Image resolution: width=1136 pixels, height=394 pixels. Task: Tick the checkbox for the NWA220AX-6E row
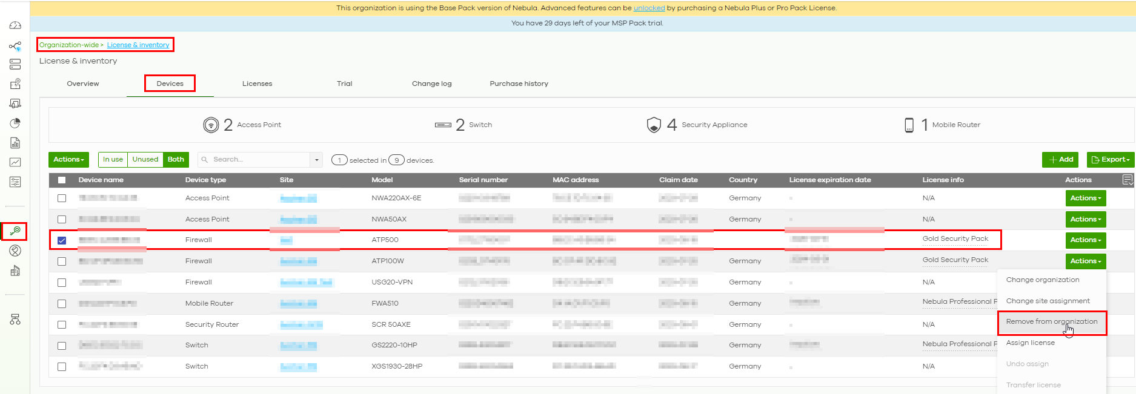coord(62,198)
